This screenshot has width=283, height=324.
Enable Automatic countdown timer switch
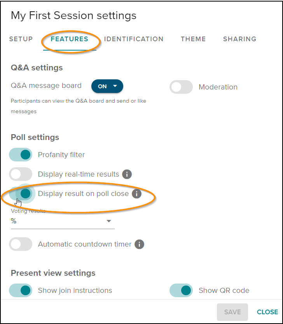[x=21, y=244]
